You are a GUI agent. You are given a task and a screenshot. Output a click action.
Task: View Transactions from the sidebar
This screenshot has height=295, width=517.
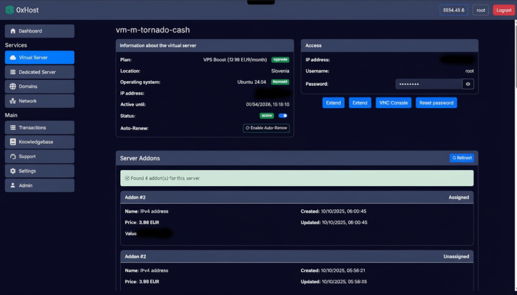39,127
